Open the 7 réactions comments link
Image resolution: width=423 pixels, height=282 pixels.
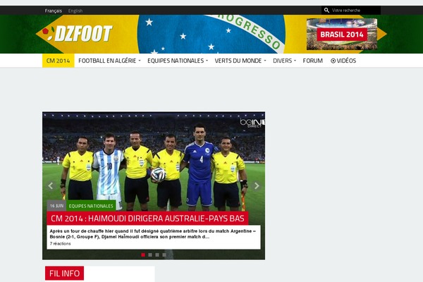pos(60,244)
